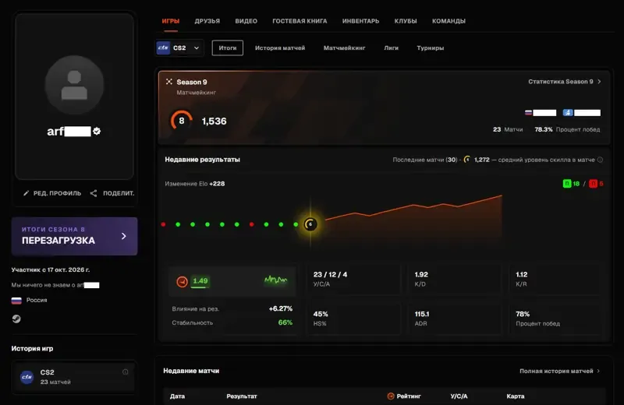The height and width of the screenshot is (405, 624).
Task: Click the second red match dot
Action: point(251,224)
